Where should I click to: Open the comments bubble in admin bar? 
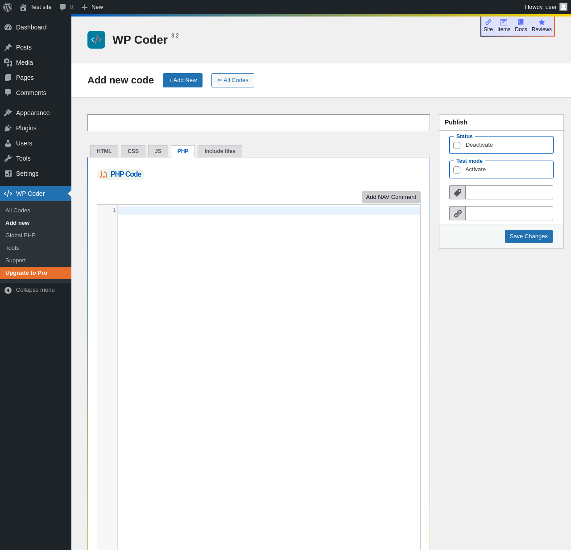pyautogui.click(x=63, y=7)
